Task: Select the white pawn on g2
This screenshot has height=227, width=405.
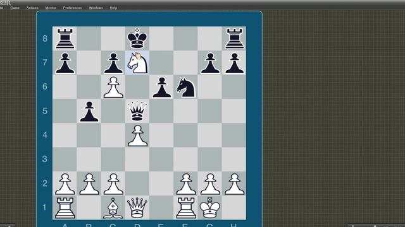Action: [210, 183]
